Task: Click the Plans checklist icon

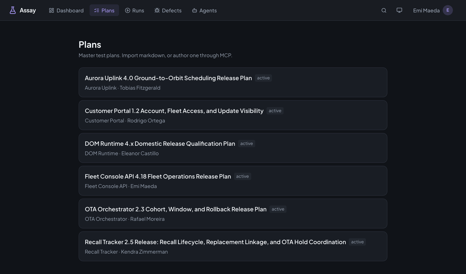Action: 96,10
